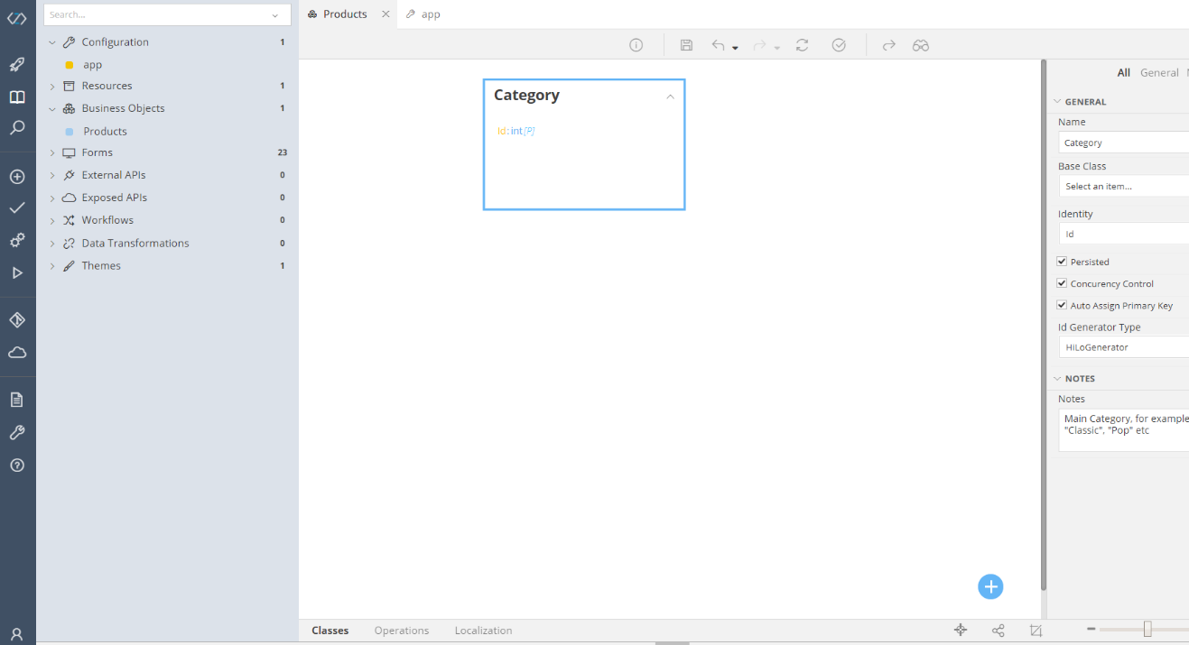Click the refresh icon in toolbar
The image size is (1189, 645).
(x=802, y=45)
